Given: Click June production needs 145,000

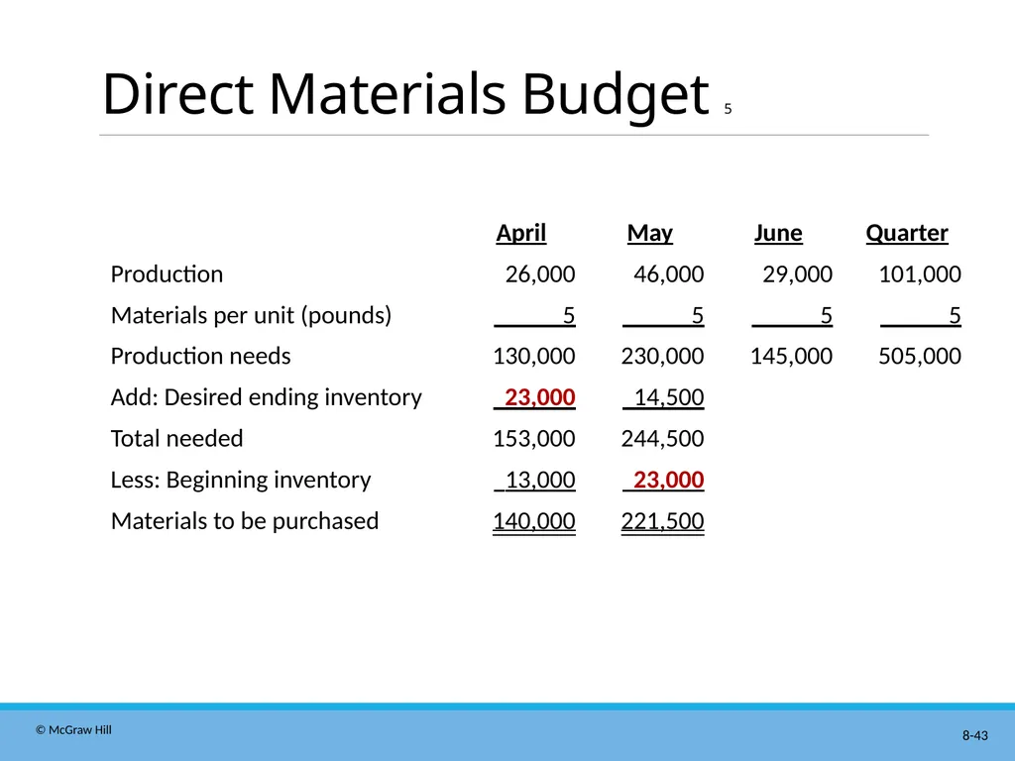Looking at the screenshot, I should coord(791,357).
